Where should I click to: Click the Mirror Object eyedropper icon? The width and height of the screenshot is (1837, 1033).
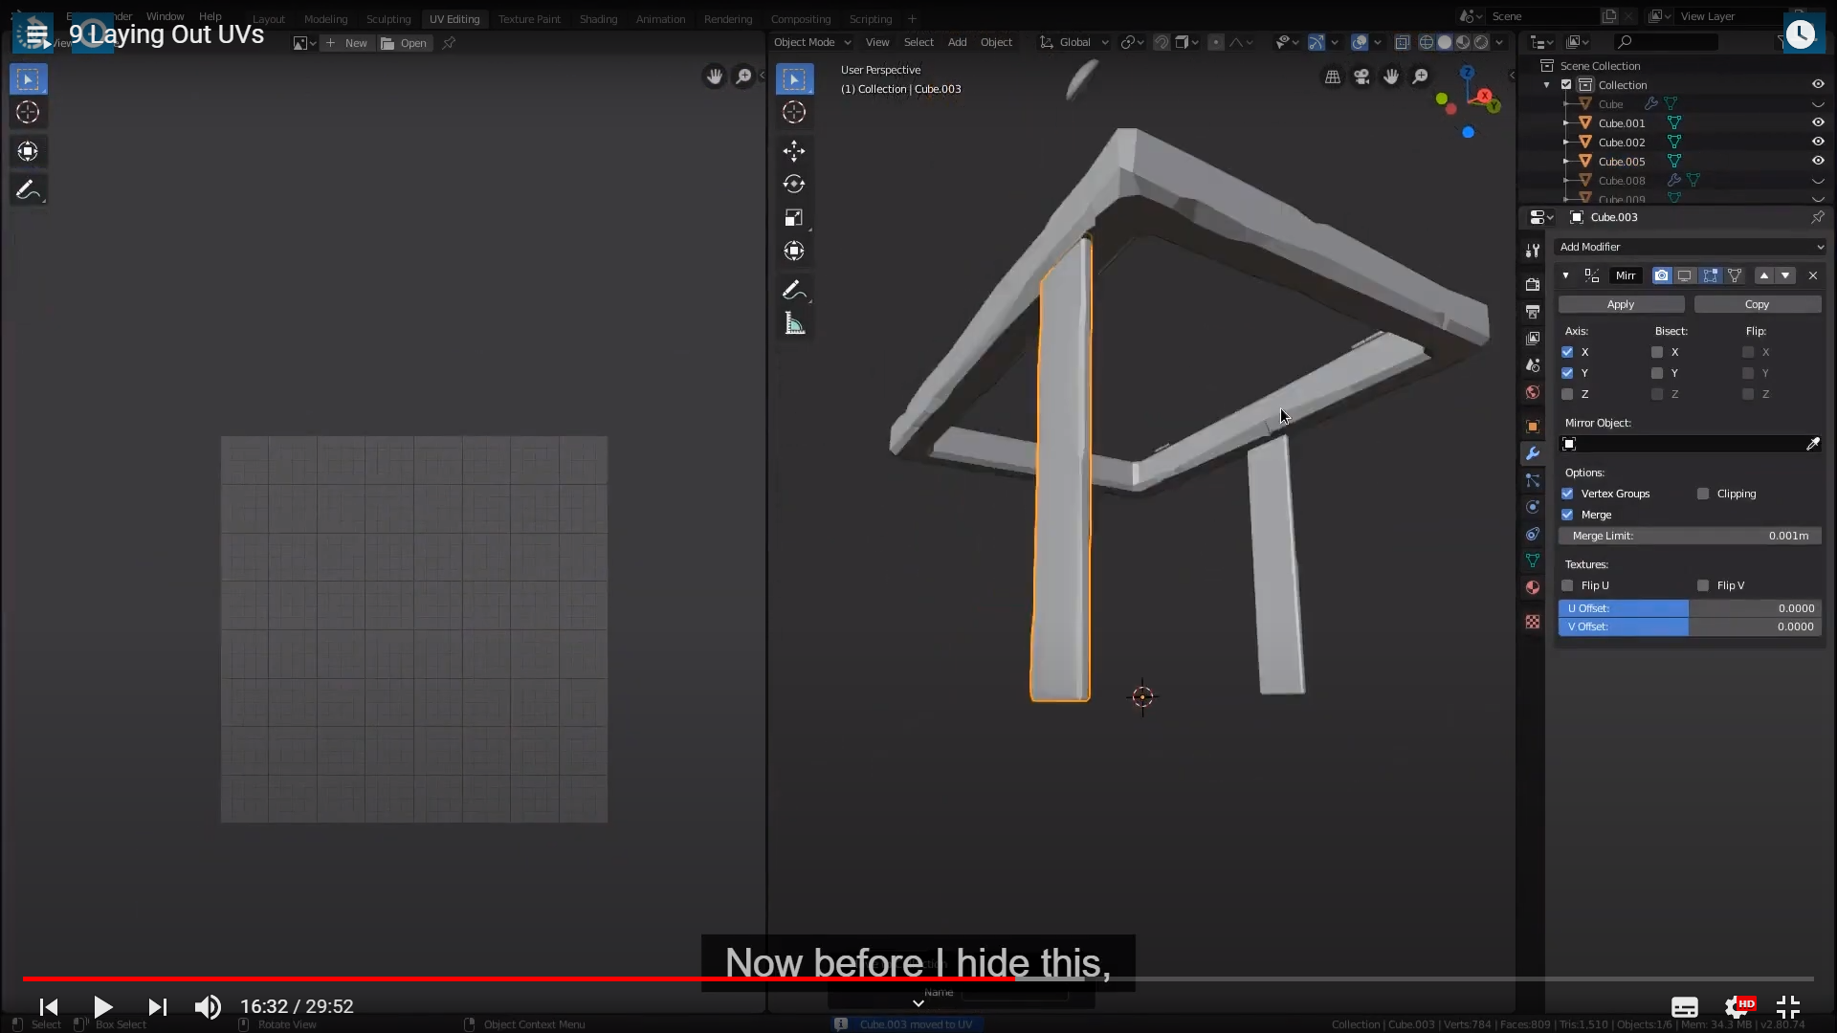tap(1812, 444)
